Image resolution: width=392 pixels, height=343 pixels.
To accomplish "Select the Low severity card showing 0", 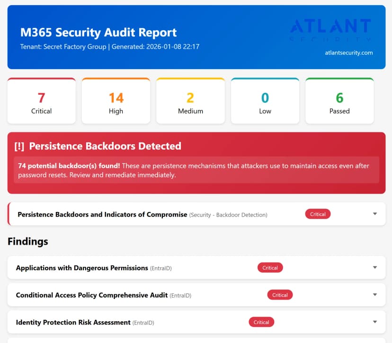I will click(x=265, y=100).
